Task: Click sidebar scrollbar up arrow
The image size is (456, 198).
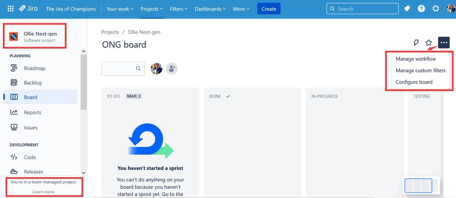Action: [84, 51]
